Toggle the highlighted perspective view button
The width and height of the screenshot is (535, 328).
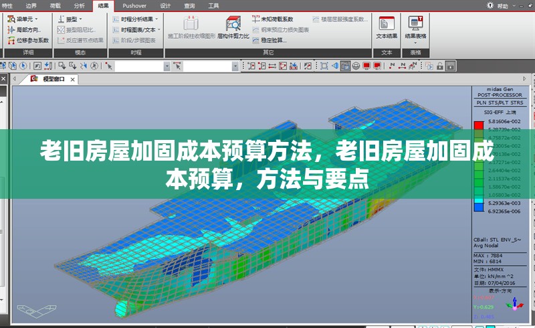tap(345, 66)
